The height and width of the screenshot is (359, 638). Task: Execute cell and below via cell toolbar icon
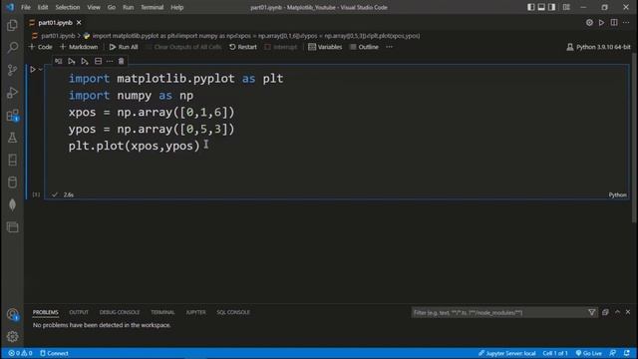(84, 61)
